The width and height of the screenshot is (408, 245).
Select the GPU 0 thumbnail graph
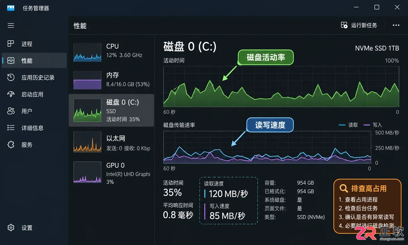click(87, 172)
